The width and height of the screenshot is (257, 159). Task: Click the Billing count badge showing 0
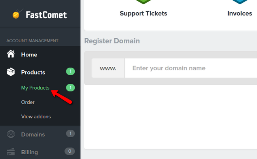tap(70, 151)
